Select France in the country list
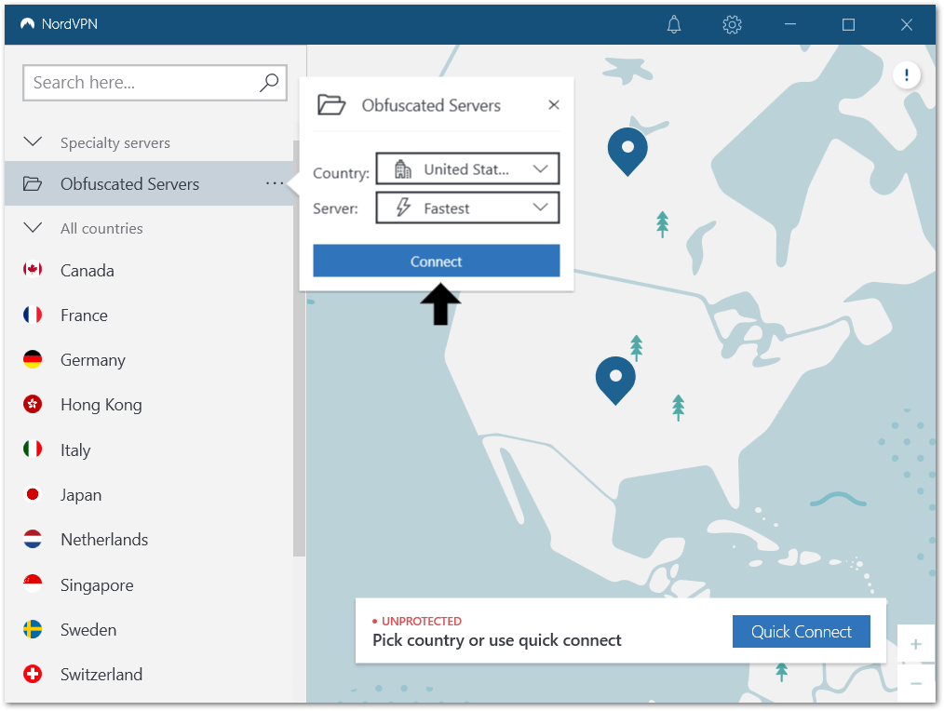The width and height of the screenshot is (944, 711). pos(149,315)
